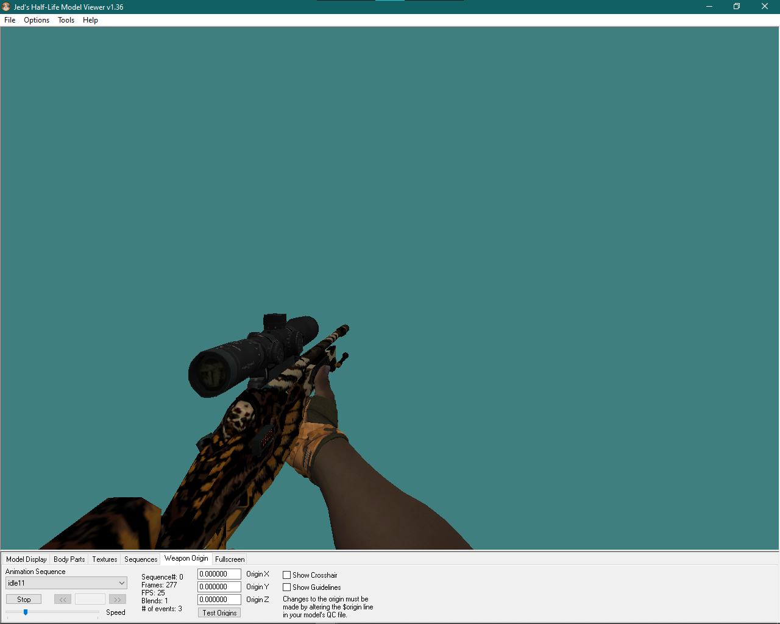This screenshot has width=780, height=624.
Task: Open the File menu
Action: (x=10, y=20)
